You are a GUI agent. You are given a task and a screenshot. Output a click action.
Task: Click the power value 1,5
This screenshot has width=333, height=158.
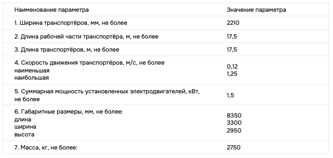tap(230, 95)
